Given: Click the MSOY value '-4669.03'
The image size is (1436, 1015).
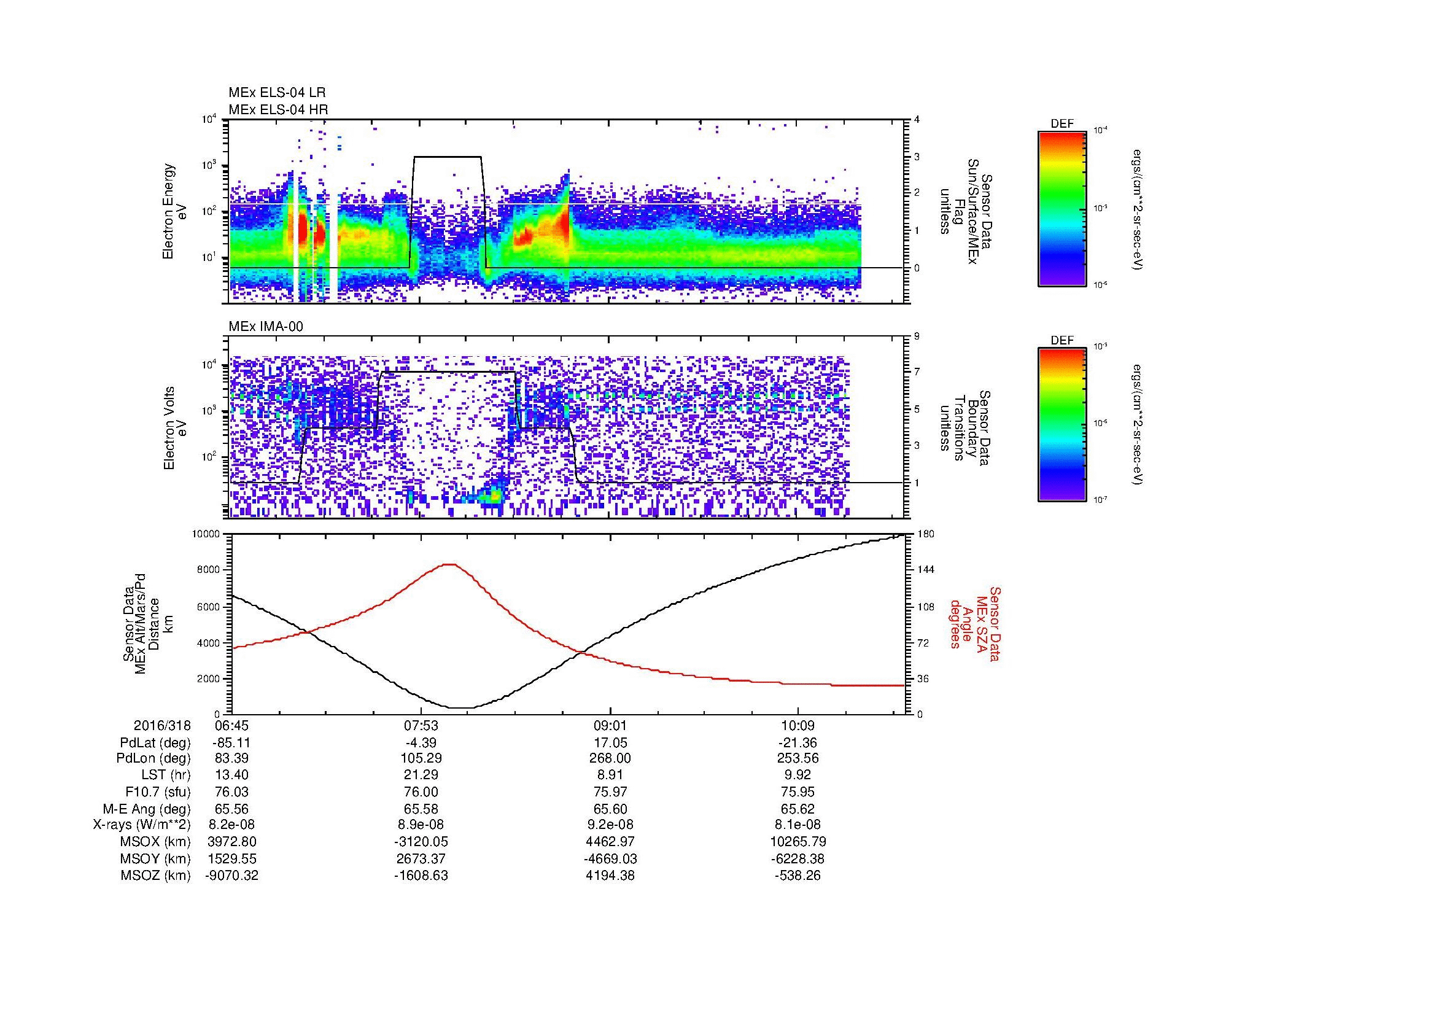Looking at the screenshot, I should point(610,858).
